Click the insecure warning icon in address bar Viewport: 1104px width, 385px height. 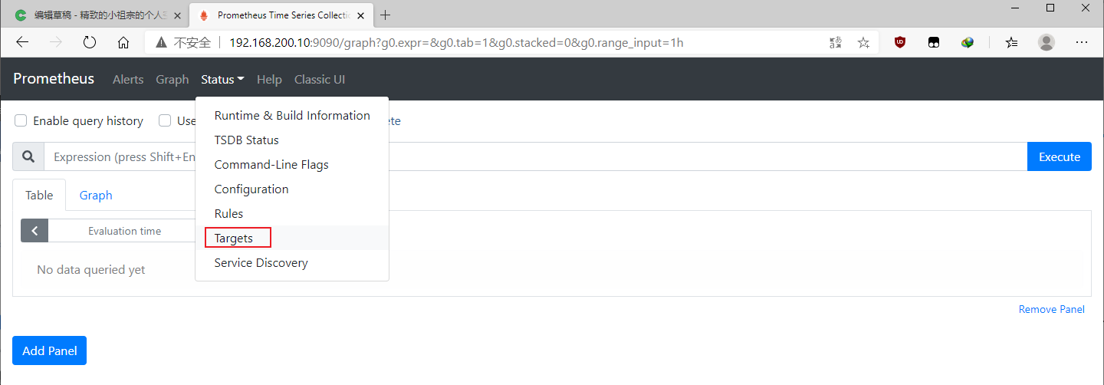pos(161,43)
